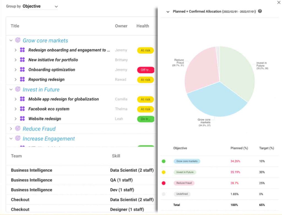Click the Invest in Future target icon
Viewport: 282px width, 215px height.
coord(18,89)
